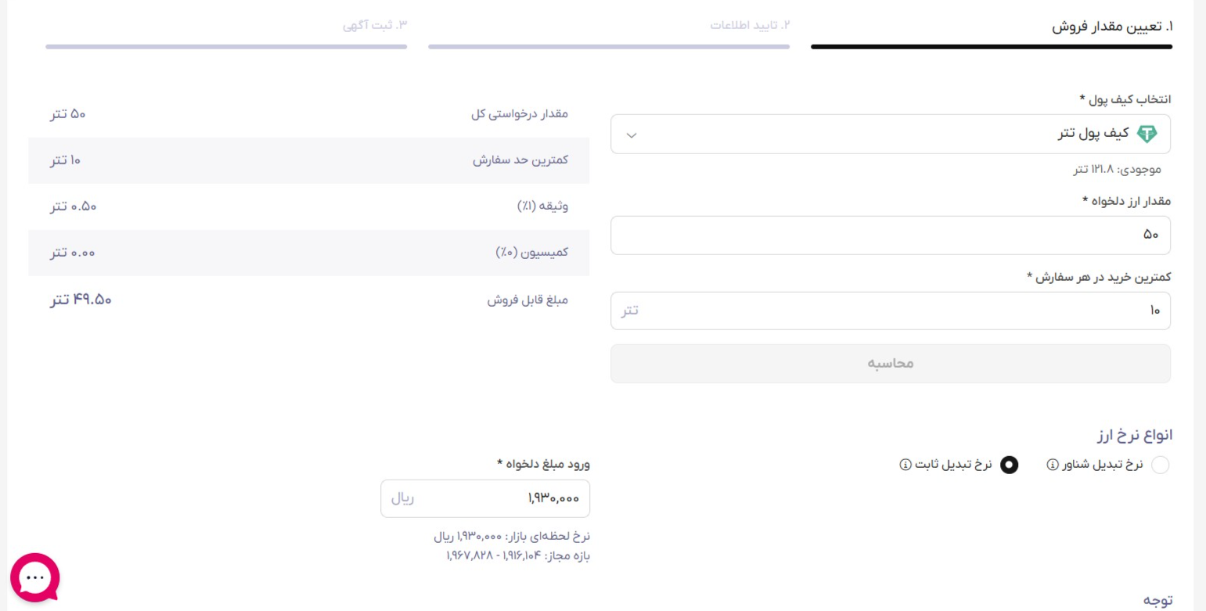
Task: Focus the ورود مبلغ دلخواه rial field
Action: (485, 498)
